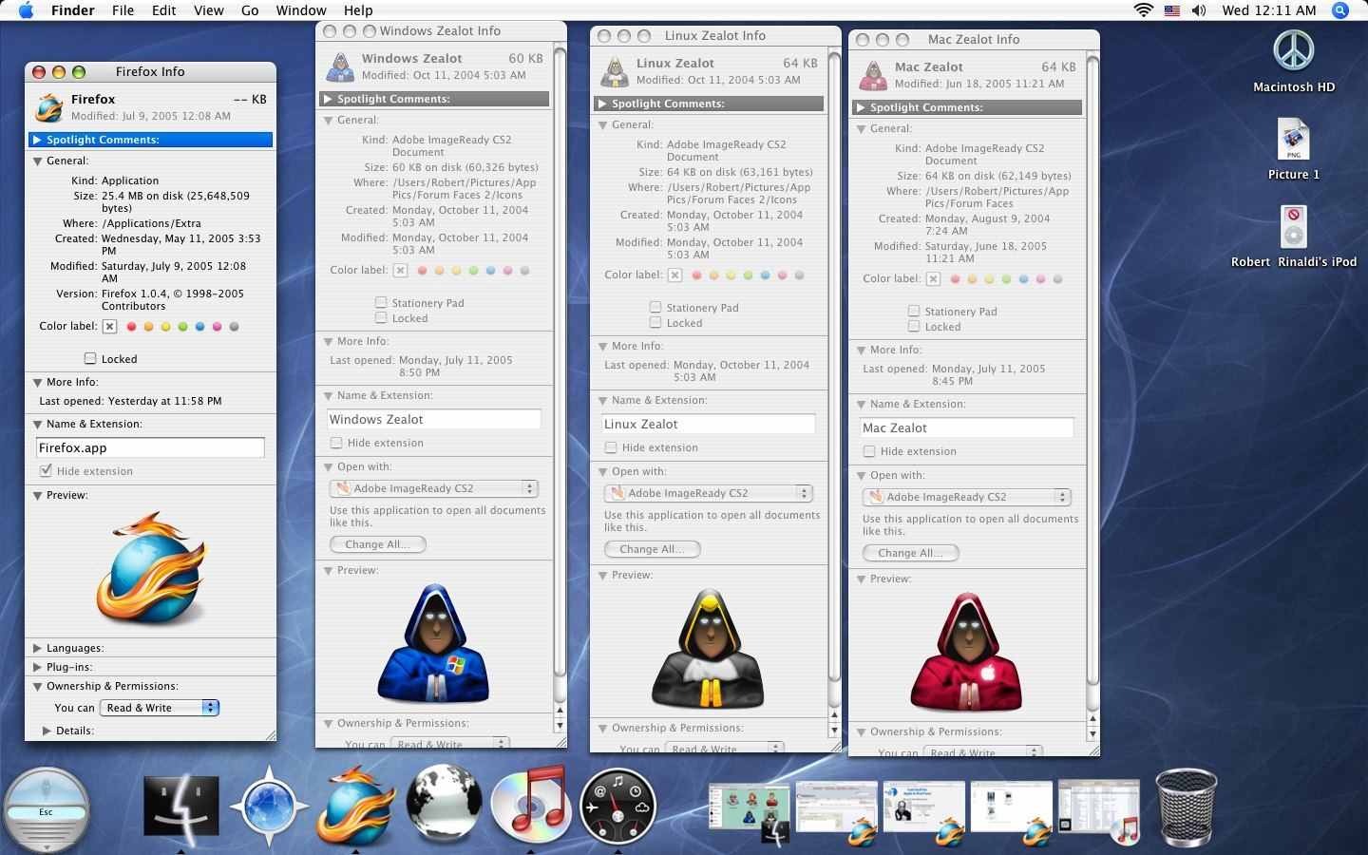This screenshot has width=1368, height=855.
Task: Enable Stationery Pad in Windows Zealot Info
Action: tap(381, 303)
